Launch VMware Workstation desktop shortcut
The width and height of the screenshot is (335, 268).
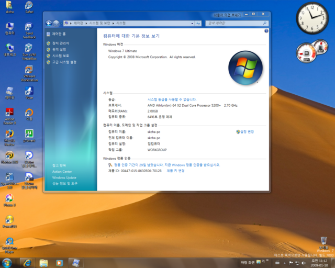click(29, 73)
